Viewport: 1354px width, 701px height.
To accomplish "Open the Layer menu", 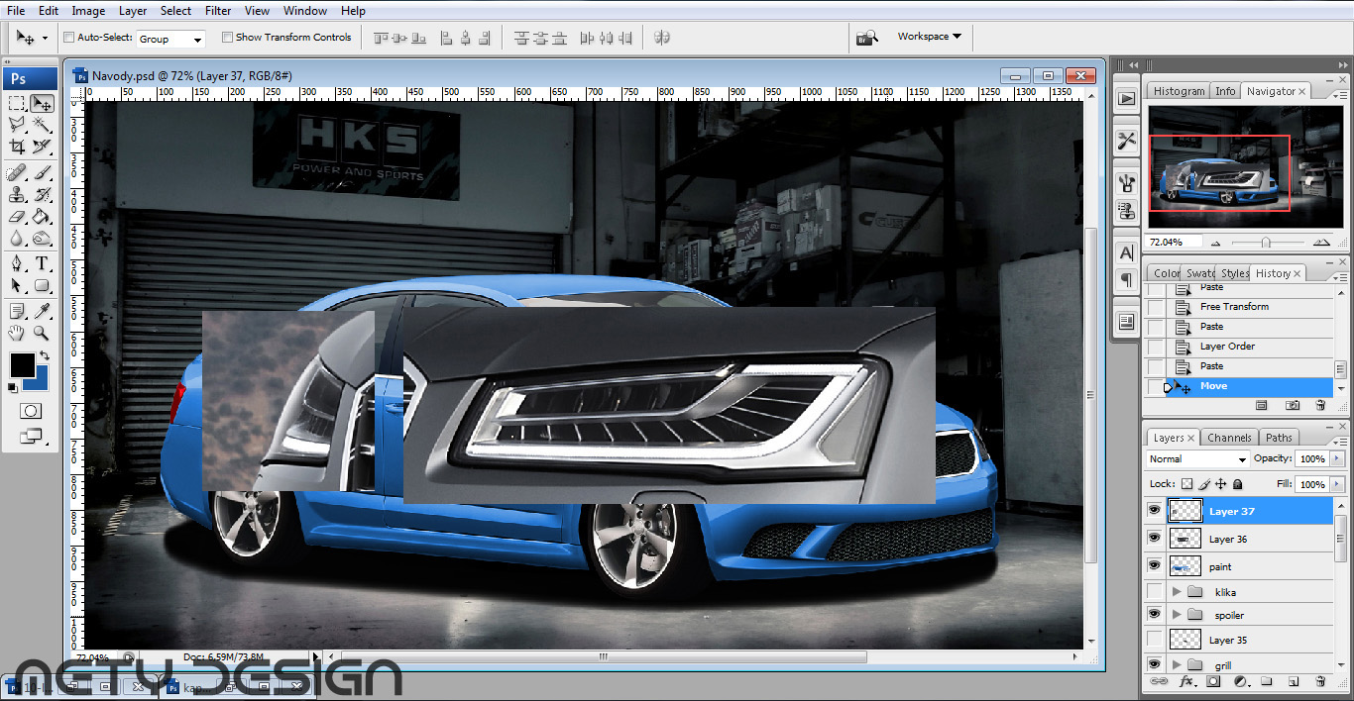I will tap(133, 11).
